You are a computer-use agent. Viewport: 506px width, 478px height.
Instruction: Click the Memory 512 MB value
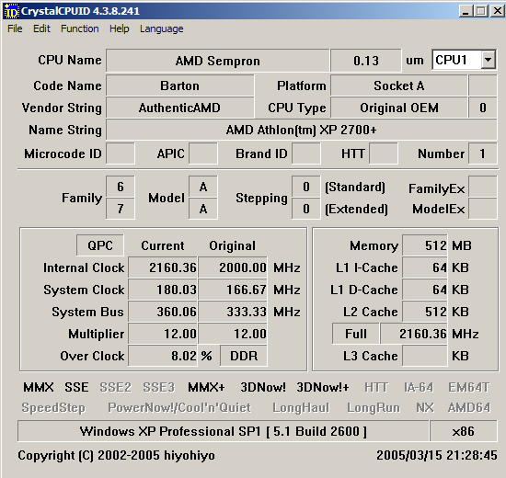click(425, 245)
